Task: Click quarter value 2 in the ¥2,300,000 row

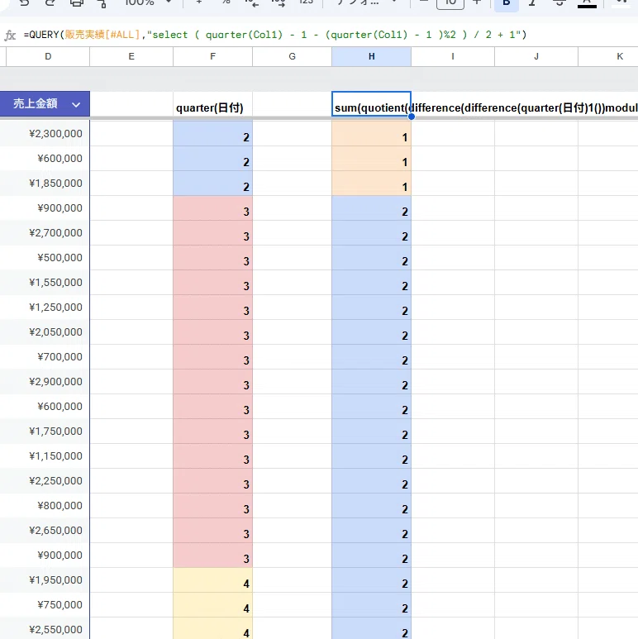Action: pyautogui.click(x=212, y=134)
